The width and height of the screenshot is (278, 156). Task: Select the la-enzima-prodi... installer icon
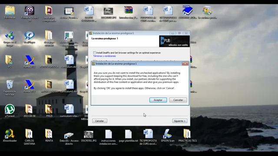(208, 13)
